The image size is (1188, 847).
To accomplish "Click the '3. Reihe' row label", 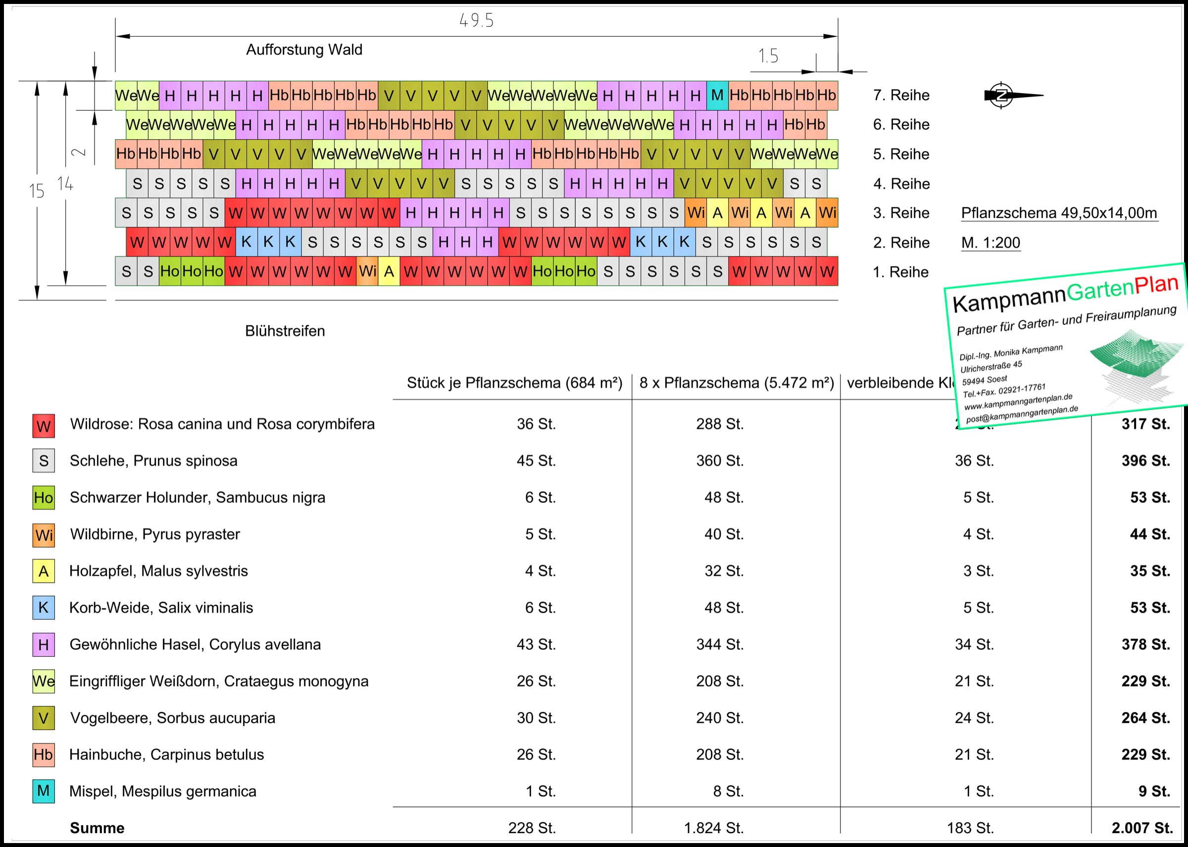I will (x=901, y=213).
